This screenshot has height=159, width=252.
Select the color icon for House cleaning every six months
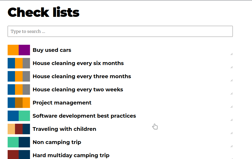pos(19,63)
